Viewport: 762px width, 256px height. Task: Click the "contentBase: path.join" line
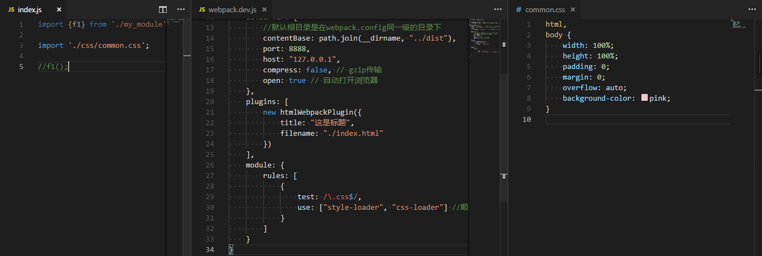[x=360, y=38]
